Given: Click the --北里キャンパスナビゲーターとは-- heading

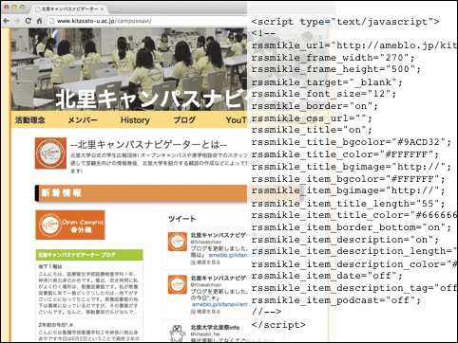Looking at the screenshot, I should (148, 145).
